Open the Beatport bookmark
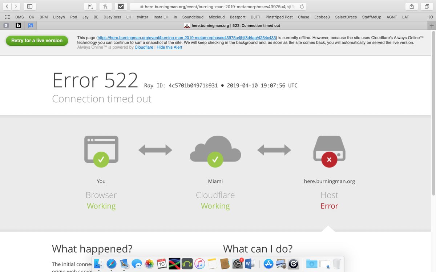 [x=238, y=17]
